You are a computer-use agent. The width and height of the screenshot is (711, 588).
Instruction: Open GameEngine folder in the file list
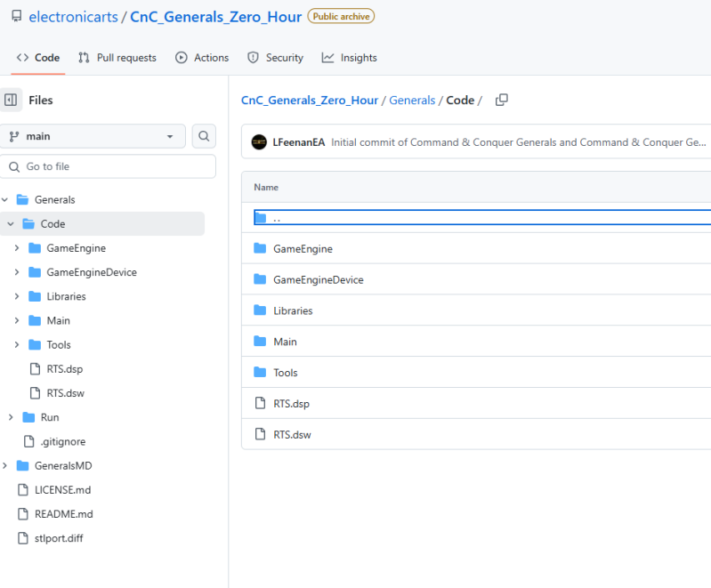coord(303,249)
